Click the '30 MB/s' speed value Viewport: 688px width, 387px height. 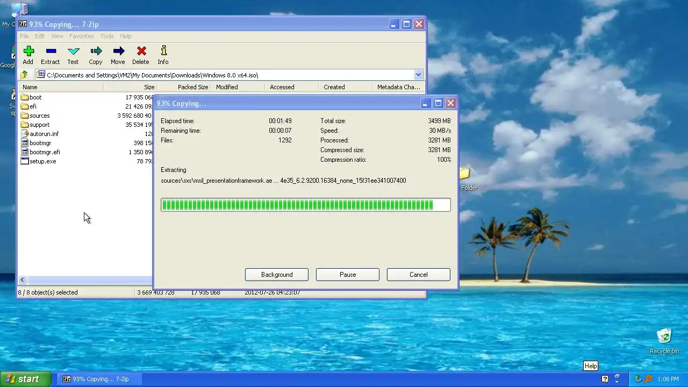(440, 131)
